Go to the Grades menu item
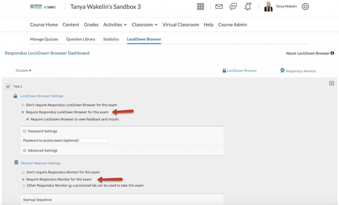Image resolution: width=339 pixels, height=205 pixels. [91, 25]
